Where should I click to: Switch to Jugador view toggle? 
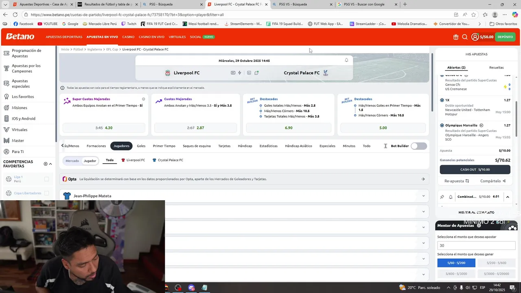90,161
